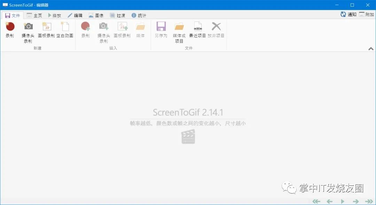
Task: Open the 过渡 tab
Action: click(118, 16)
